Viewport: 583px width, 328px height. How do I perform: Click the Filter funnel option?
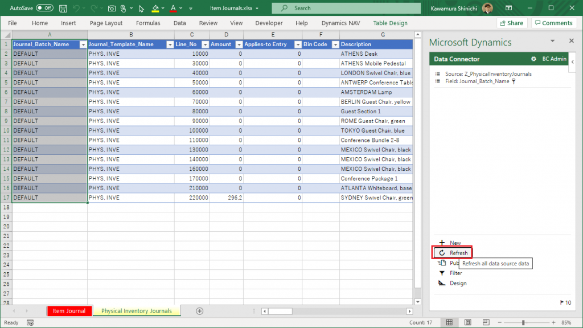(x=450, y=273)
